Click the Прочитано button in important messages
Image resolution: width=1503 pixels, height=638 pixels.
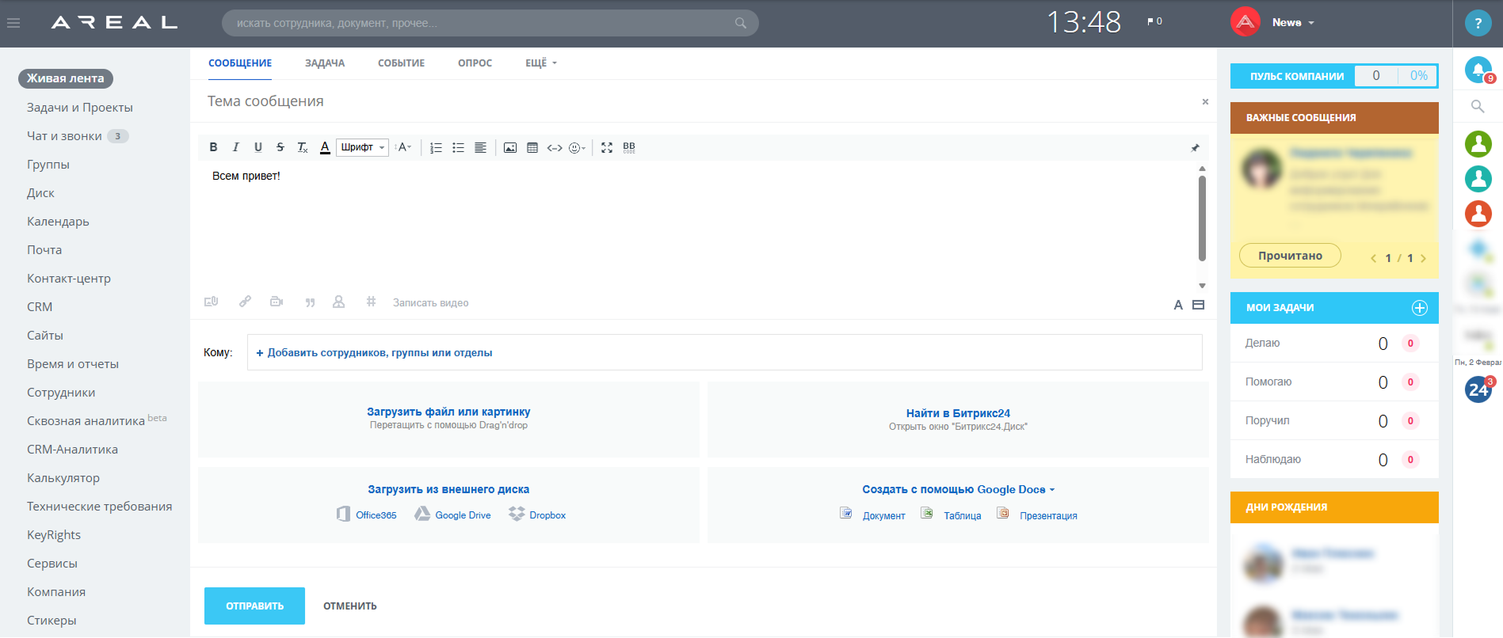[1290, 256]
